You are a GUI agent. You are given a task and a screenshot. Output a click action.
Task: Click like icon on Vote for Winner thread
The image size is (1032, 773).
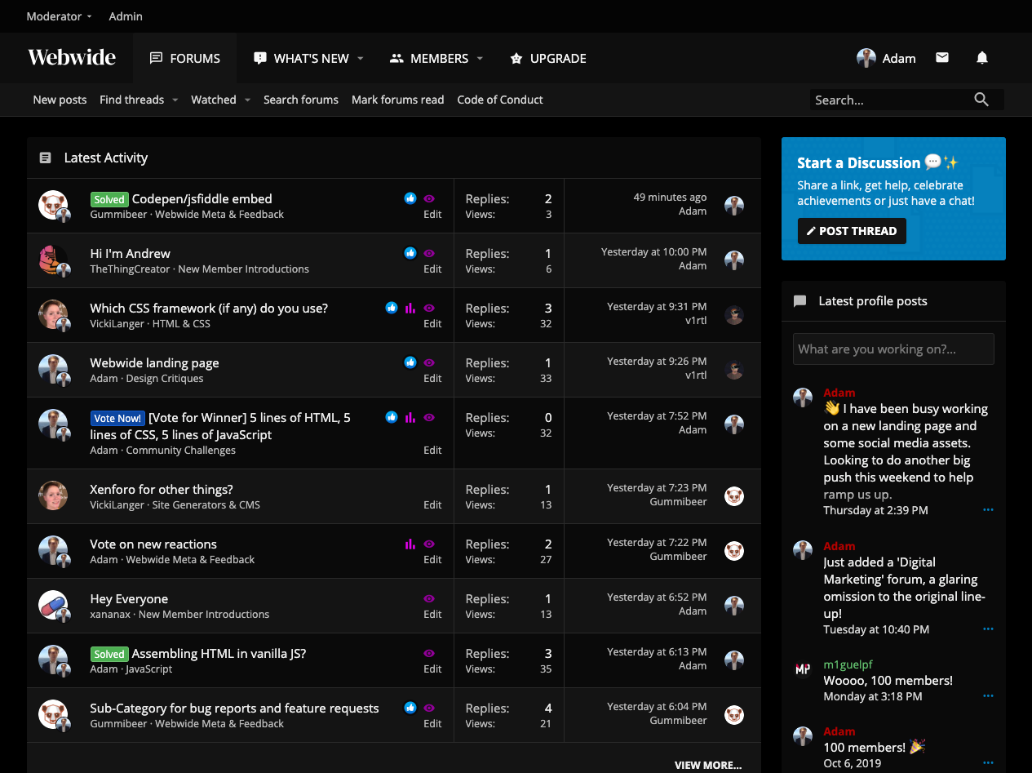(x=392, y=417)
